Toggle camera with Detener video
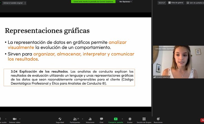 click(14, 119)
